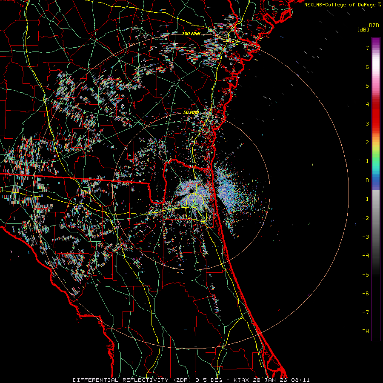Click the 100 NMI range ring label
383x383 pixels.
point(191,34)
